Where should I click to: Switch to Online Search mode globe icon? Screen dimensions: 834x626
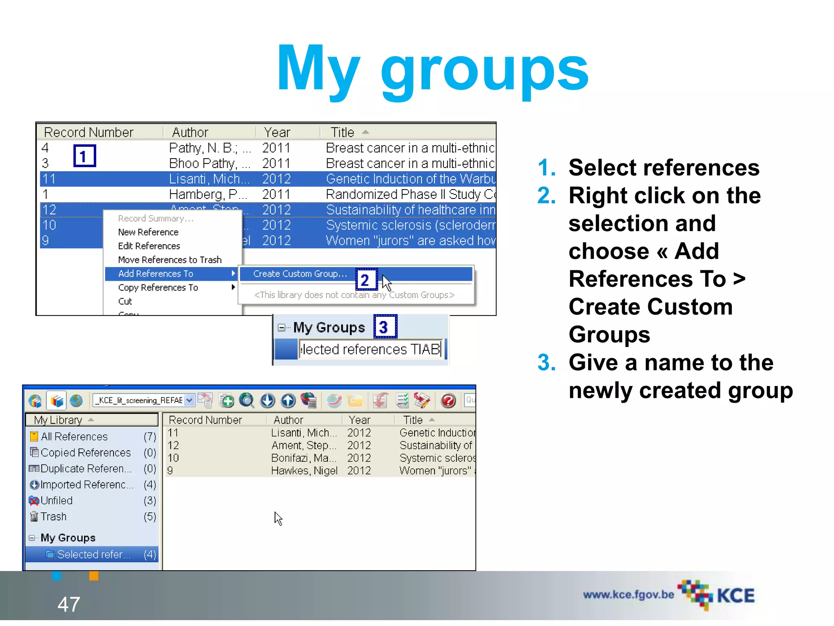[x=76, y=401]
